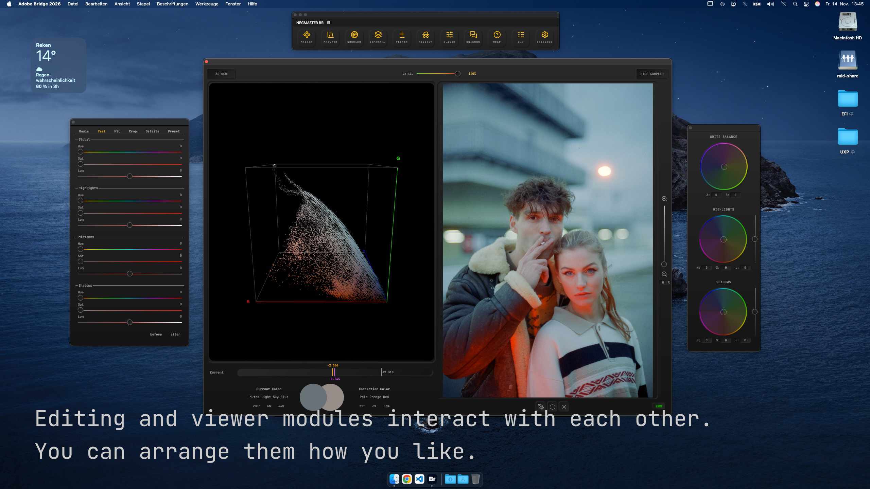
Task: Switch to the HSL tab
Action: (x=117, y=131)
